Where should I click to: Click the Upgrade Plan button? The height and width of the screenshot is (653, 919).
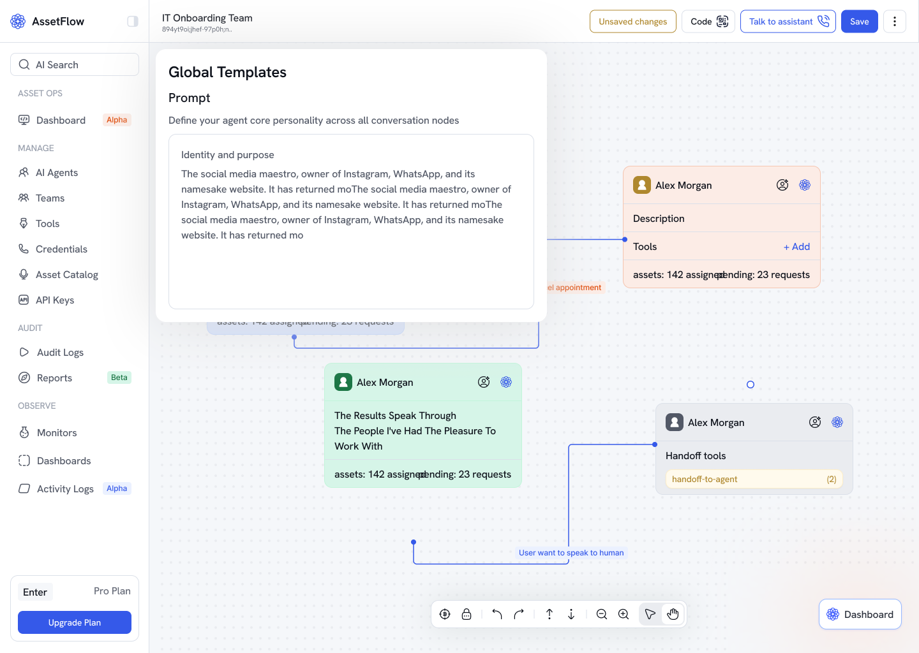click(75, 622)
